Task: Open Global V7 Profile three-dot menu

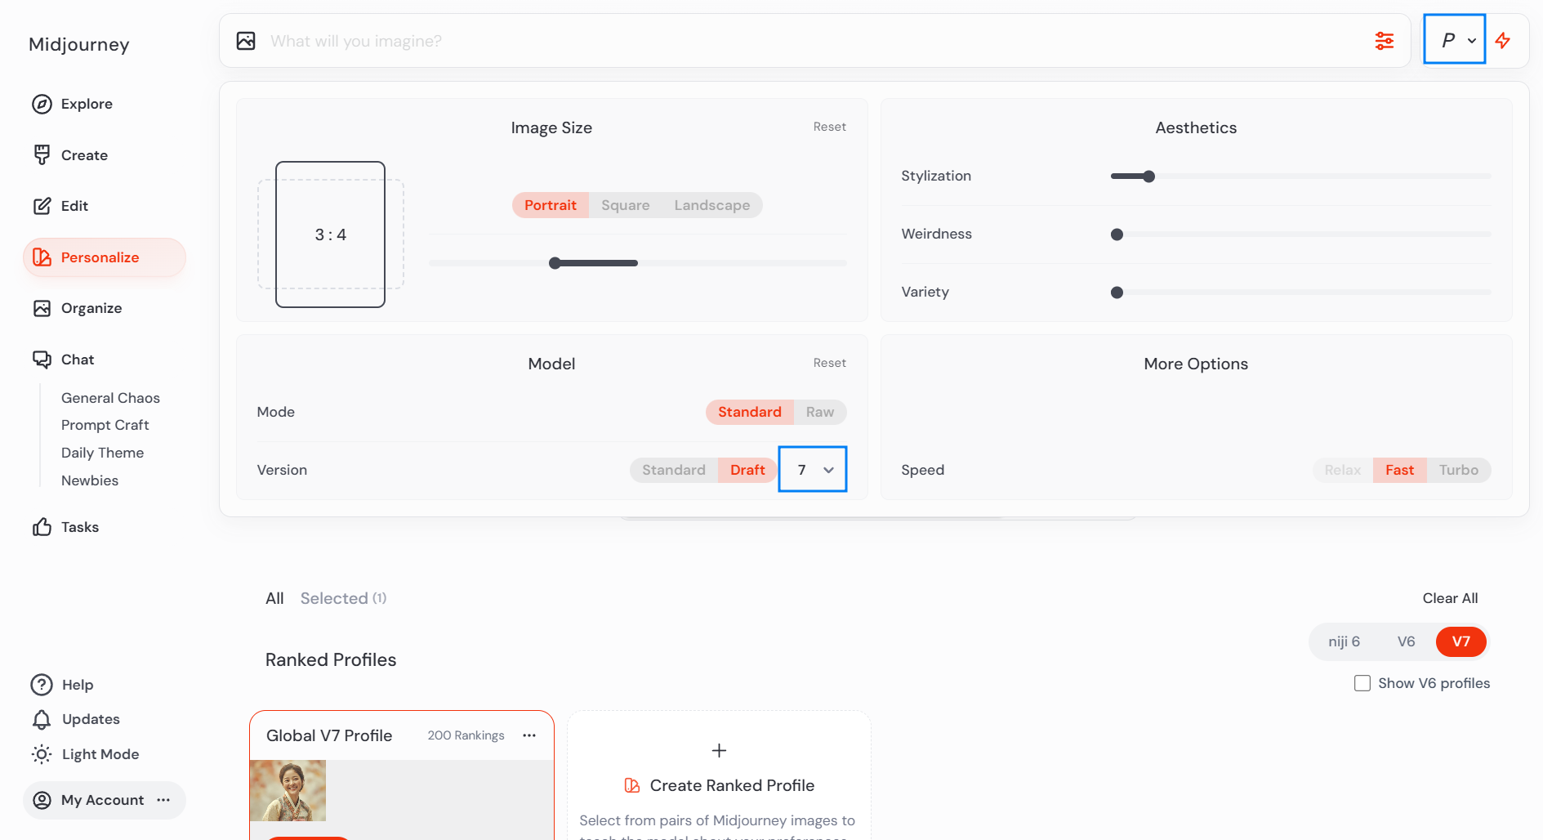Action: pyautogui.click(x=529, y=735)
